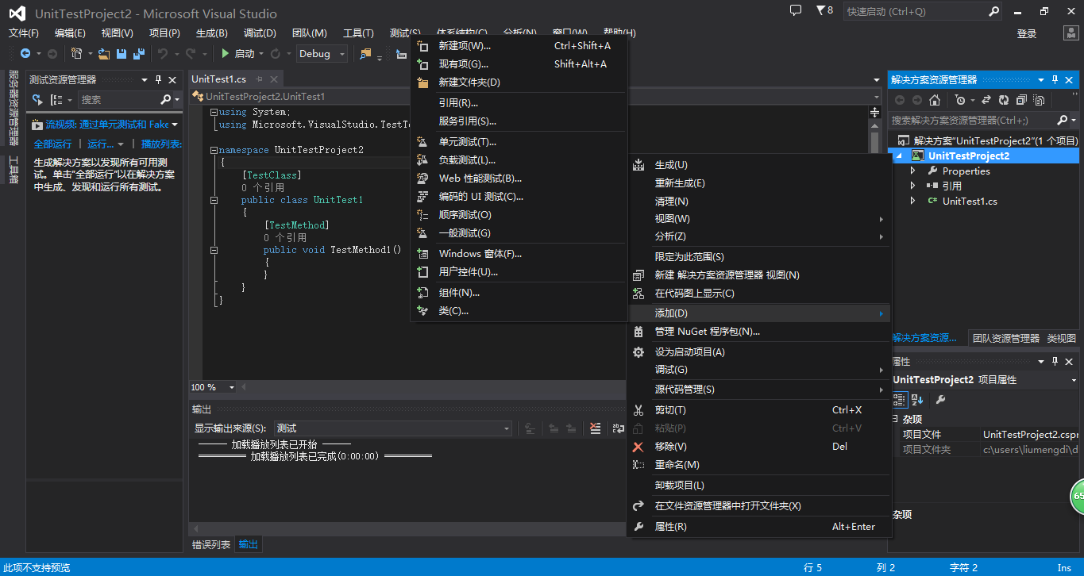
Task: Switch to the 错误列表 tab
Action: click(x=211, y=544)
